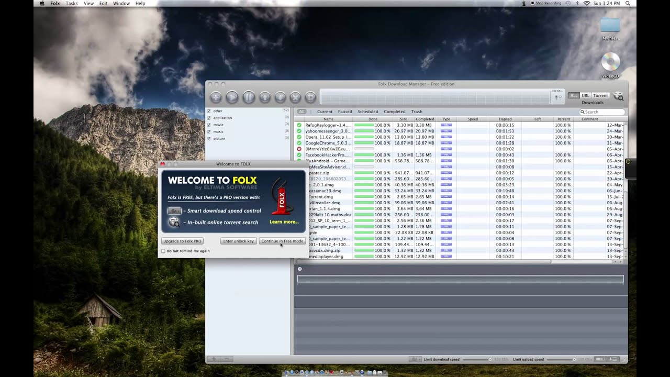The width and height of the screenshot is (670, 377).
Task: Switch to the Completed filter tab
Action: click(395, 112)
